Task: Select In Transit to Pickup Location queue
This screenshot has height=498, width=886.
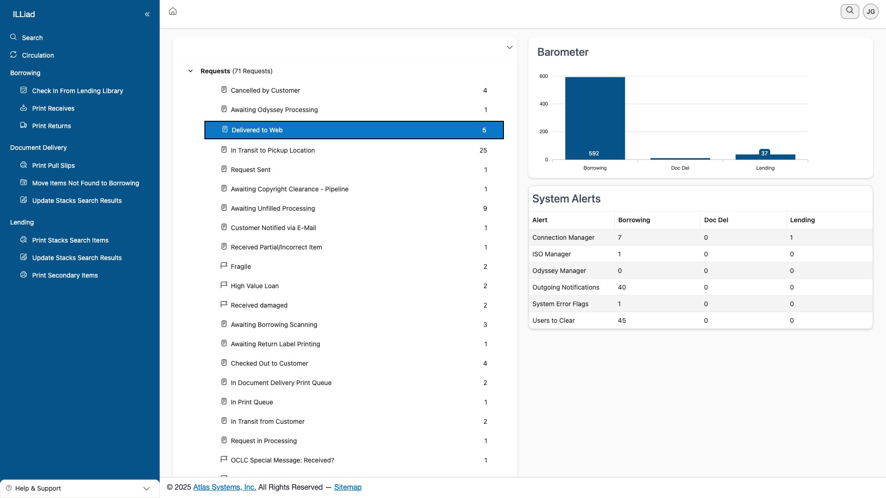Action: pyautogui.click(x=273, y=150)
